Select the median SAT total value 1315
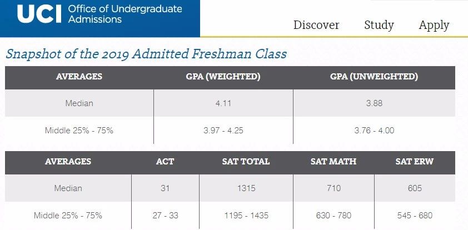468x230 pixels. point(245,188)
